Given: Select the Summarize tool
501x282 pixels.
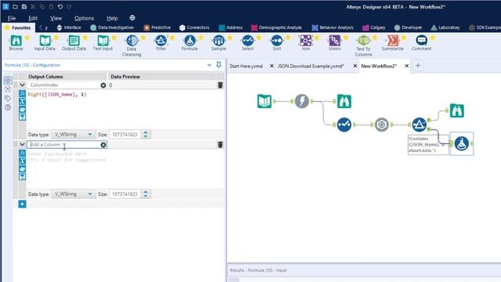Looking at the screenshot, I should coord(392,43).
